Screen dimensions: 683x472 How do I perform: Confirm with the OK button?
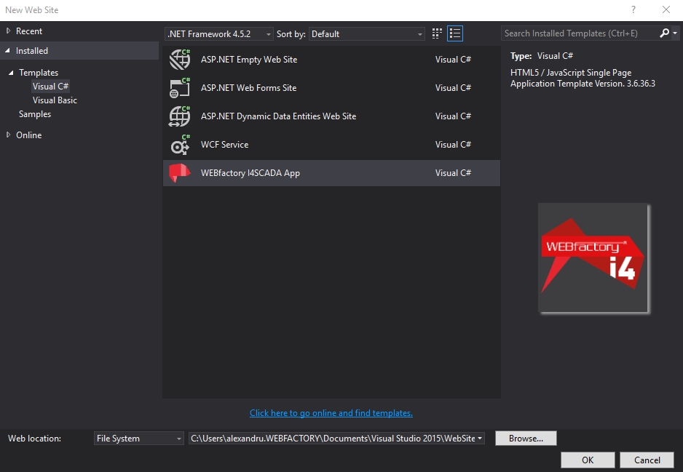tap(588, 460)
